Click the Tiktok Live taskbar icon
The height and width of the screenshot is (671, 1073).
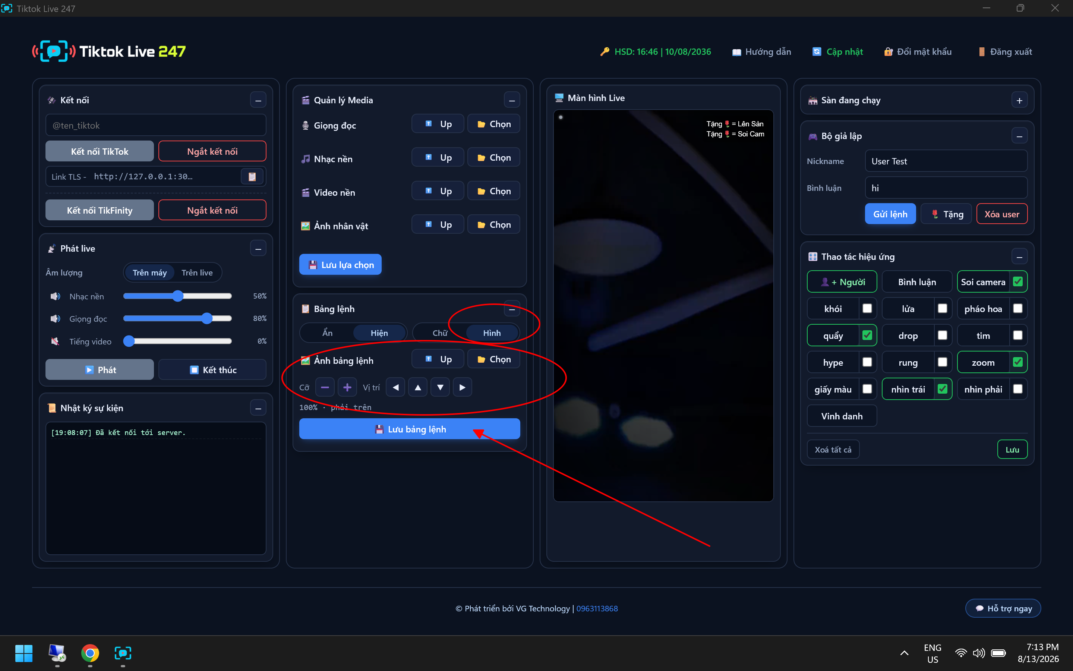(123, 653)
